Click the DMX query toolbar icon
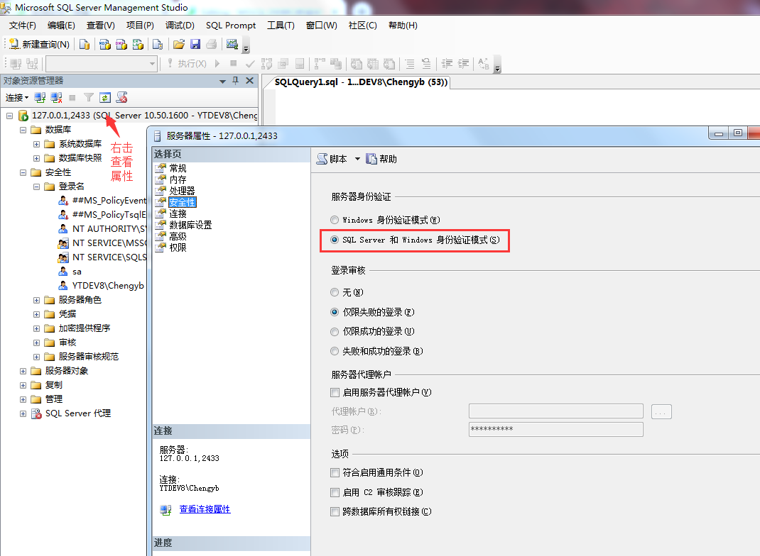This screenshot has width=760, height=556. (x=121, y=45)
